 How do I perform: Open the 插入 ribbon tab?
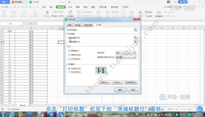[x=51, y=7]
